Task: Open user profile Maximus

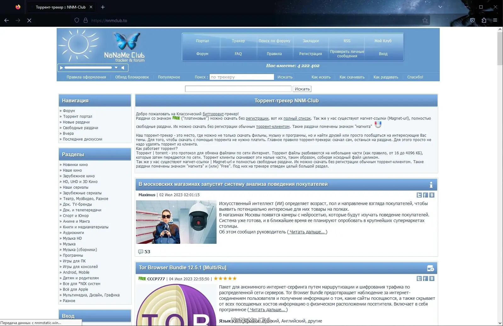Action: (147, 195)
